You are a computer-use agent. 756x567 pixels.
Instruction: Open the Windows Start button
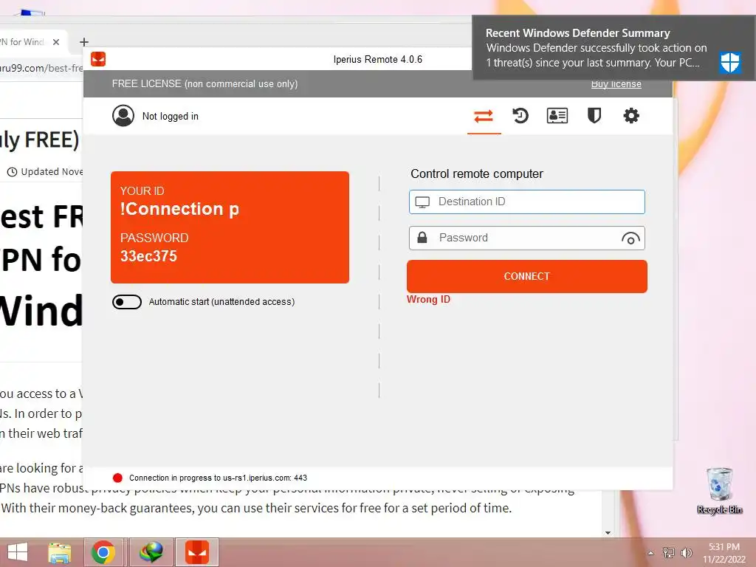pyautogui.click(x=18, y=552)
